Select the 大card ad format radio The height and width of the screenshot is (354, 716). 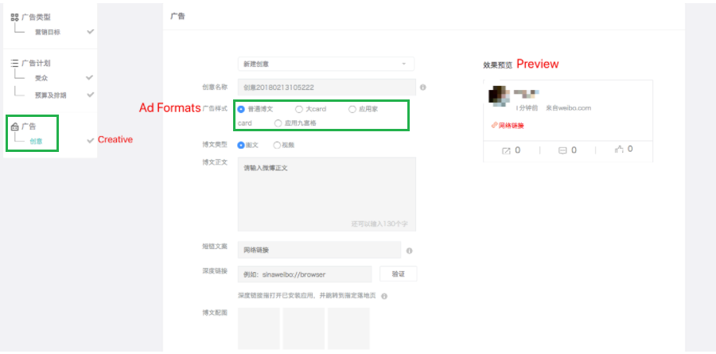[x=299, y=109]
